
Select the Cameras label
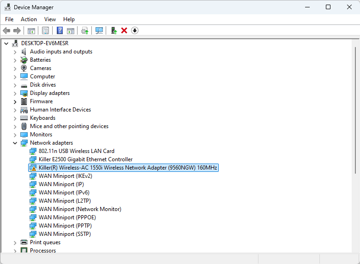[41, 68]
